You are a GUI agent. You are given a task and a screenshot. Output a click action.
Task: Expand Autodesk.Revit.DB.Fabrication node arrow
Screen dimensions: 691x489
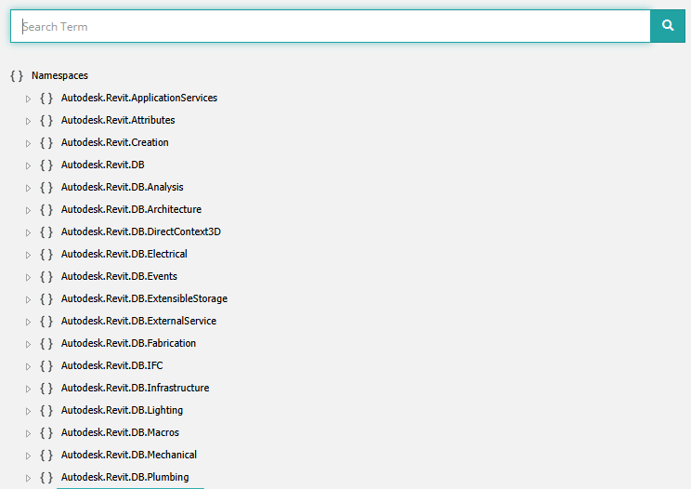point(28,344)
